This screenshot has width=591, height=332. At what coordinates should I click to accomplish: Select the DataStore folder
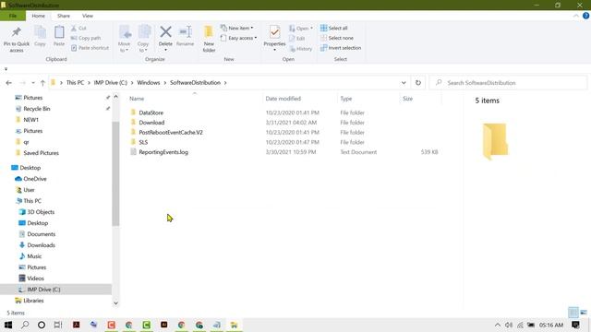(151, 113)
